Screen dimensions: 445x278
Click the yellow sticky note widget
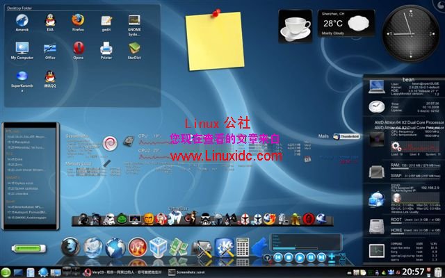click(215, 41)
